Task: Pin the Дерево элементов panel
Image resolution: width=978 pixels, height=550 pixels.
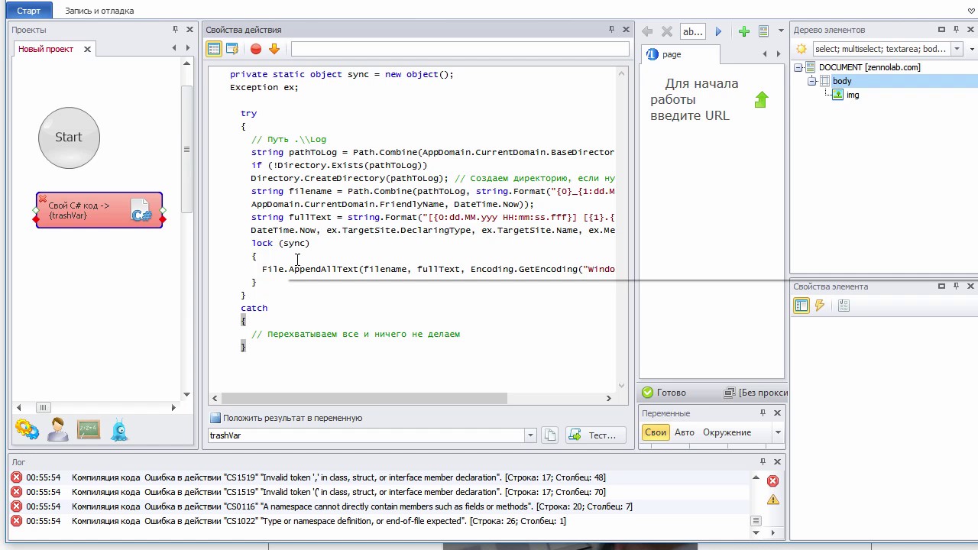Action: 956,29
